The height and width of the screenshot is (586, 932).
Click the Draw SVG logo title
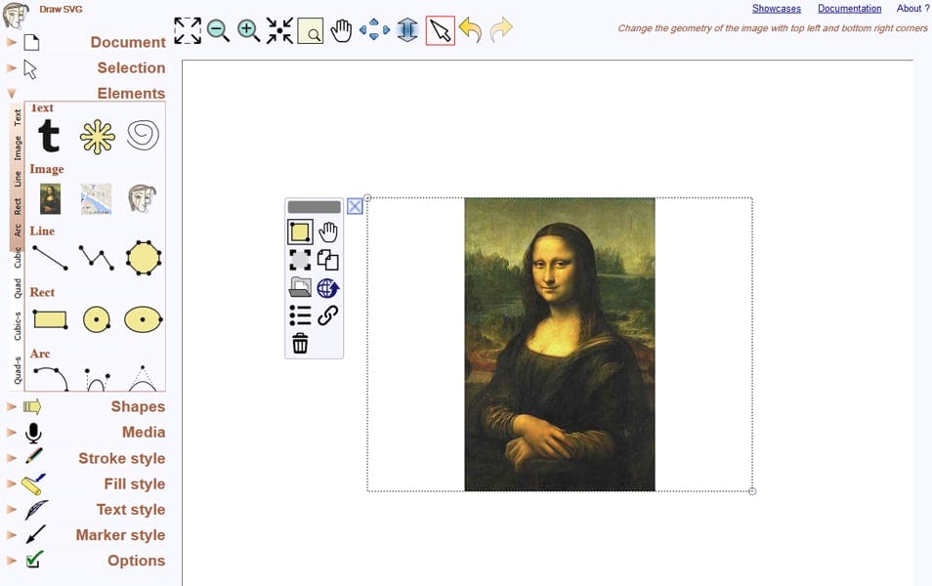click(x=61, y=9)
